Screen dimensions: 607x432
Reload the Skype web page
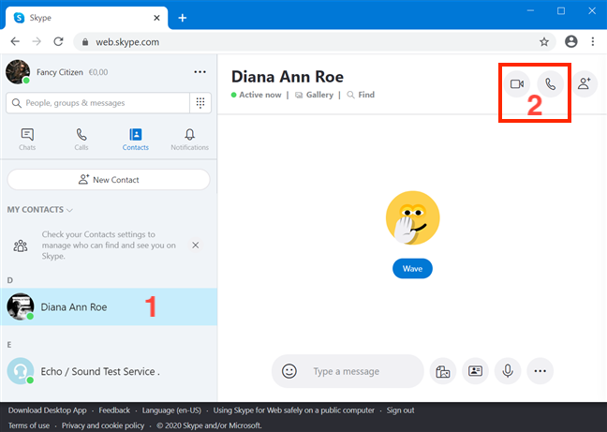tap(58, 41)
